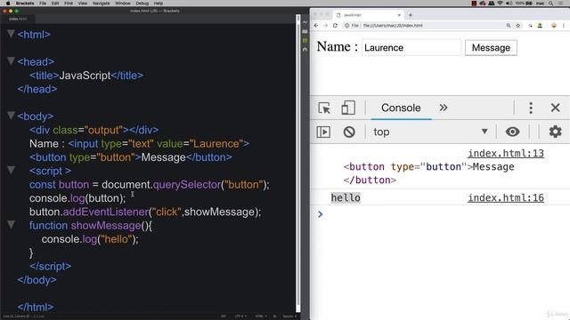570x320 pixels.
Task: Go back in the Chrome browser
Action: [x=316, y=26]
